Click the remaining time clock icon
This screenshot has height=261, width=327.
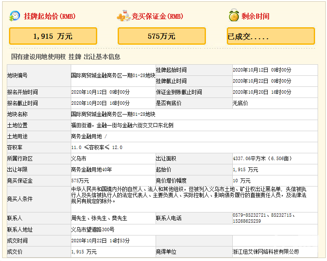coord(233,16)
